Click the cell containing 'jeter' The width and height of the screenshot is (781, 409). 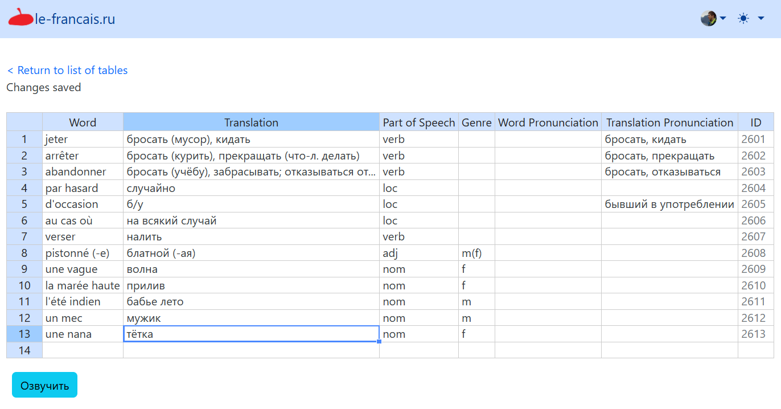(x=83, y=140)
